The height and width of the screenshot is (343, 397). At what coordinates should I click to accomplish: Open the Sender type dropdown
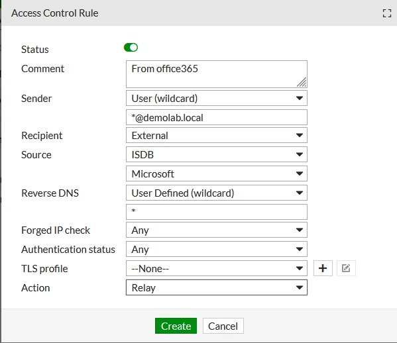(x=217, y=98)
